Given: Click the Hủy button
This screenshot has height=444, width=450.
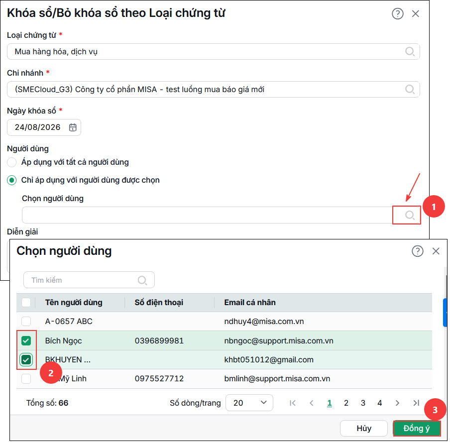Looking at the screenshot, I should tap(364, 428).
